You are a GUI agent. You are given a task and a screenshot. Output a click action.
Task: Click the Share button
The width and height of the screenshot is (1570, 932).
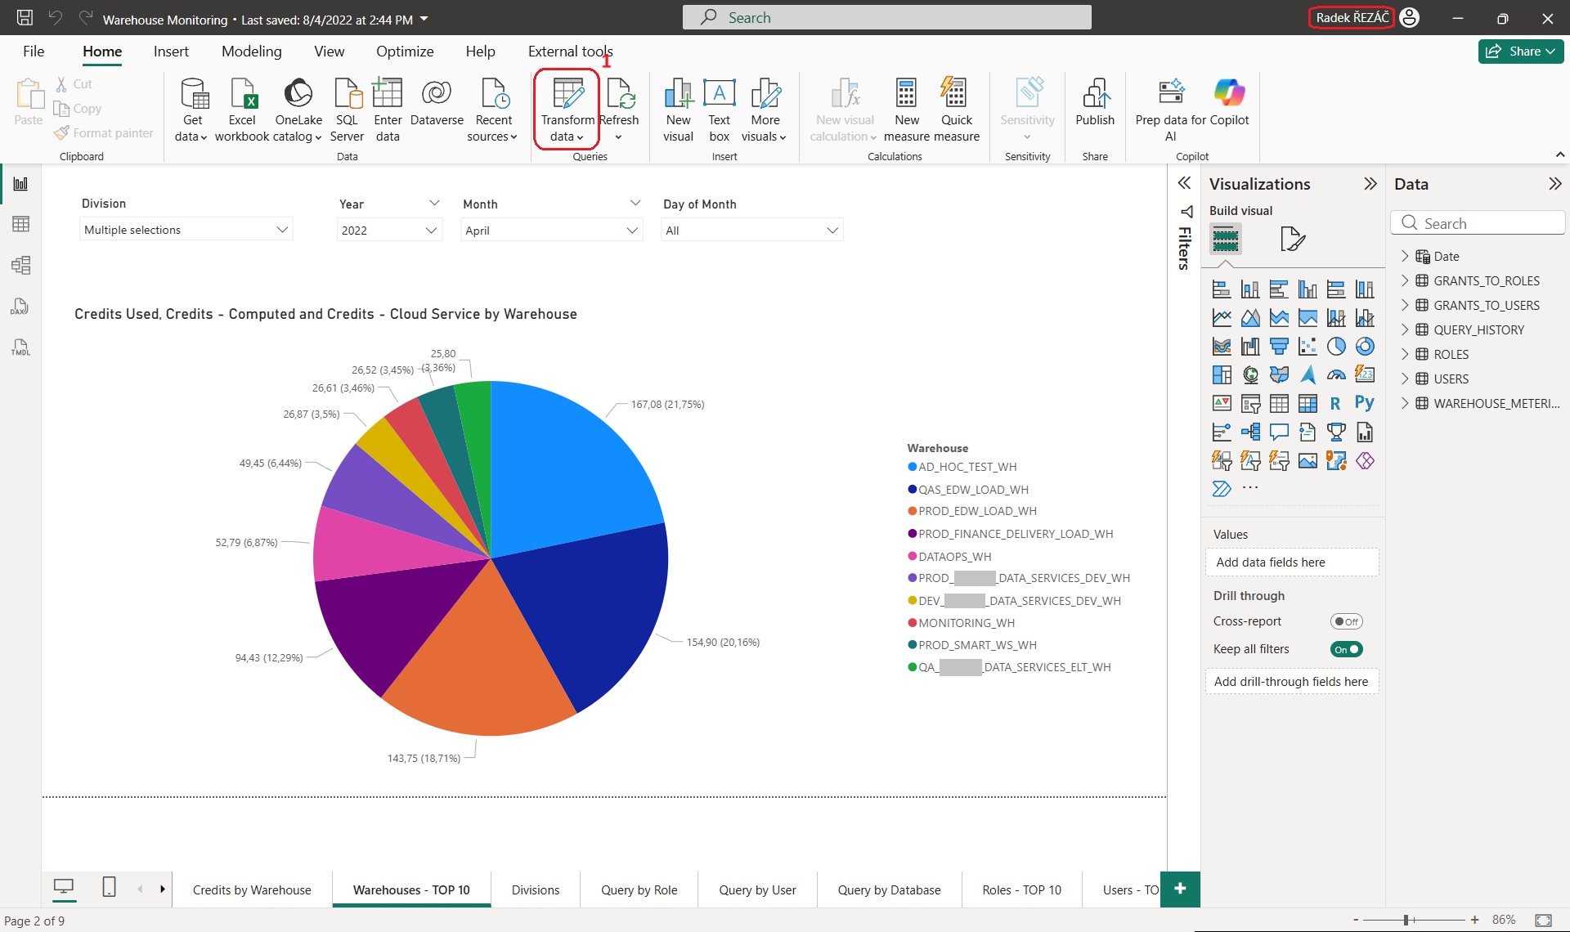click(1520, 52)
